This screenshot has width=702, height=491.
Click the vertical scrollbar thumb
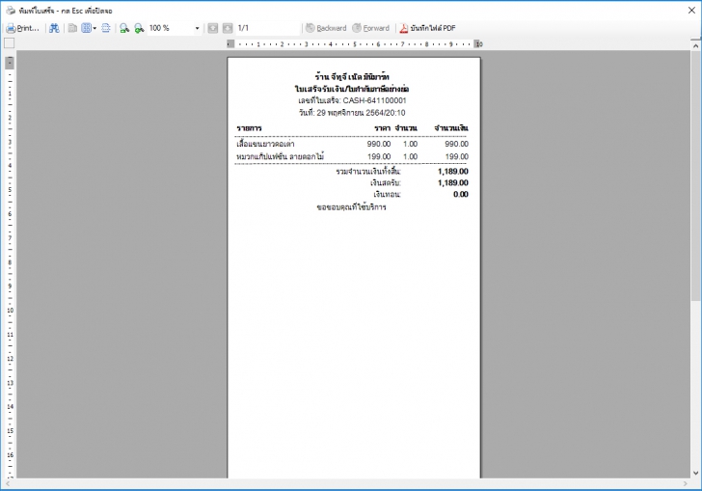point(695,176)
